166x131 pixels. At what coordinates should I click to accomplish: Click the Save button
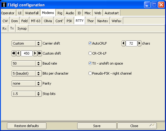97,126
